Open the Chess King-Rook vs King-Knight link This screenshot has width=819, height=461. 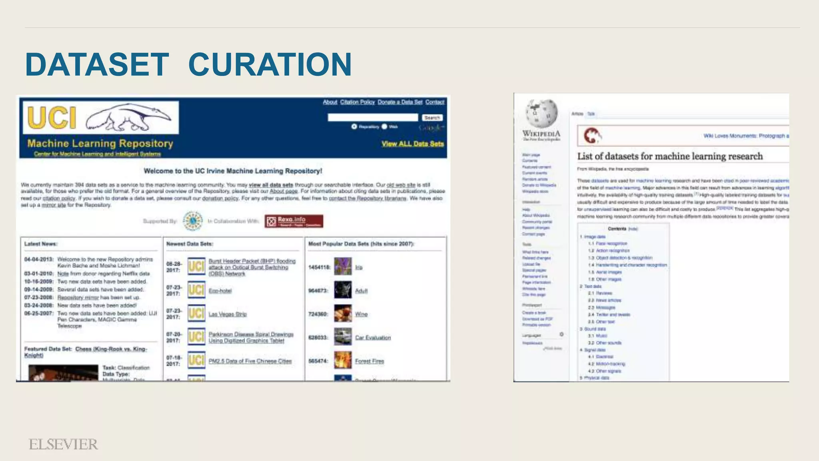tap(86, 352)
